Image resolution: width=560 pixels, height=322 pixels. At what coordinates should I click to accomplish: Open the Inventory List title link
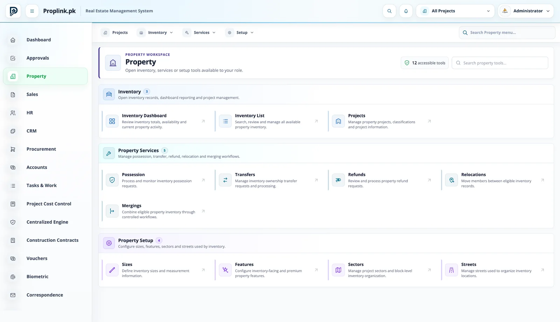(x=250, y=116)
